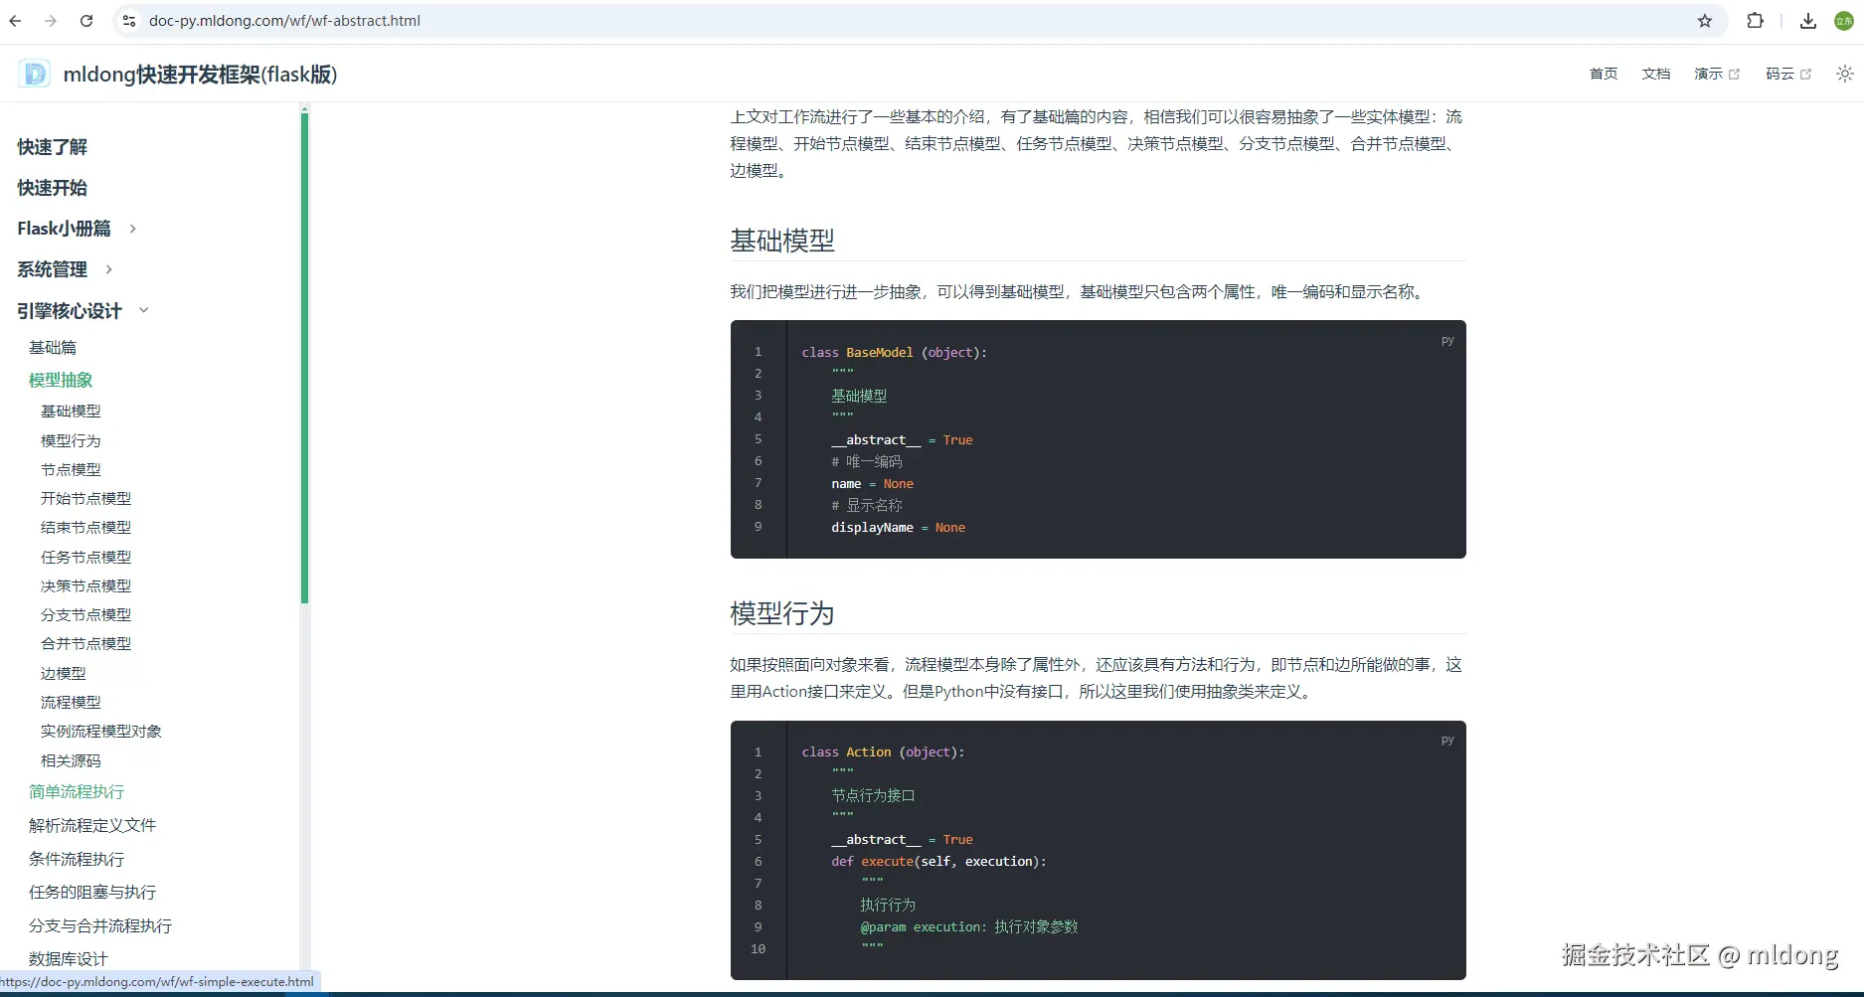
Task: Open 分支与合并流程执行 in sidebar
Action: coord(100,925)
